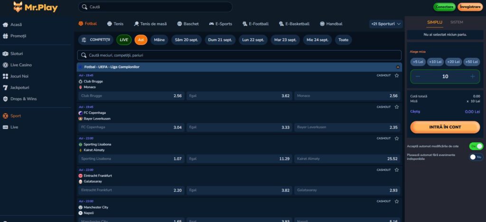Open the Promoții gift icon
This screenshot has width=486, height=222.
(x=5, y=36)
